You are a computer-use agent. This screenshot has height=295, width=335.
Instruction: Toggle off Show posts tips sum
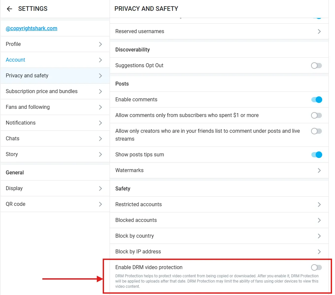point(316,154)
